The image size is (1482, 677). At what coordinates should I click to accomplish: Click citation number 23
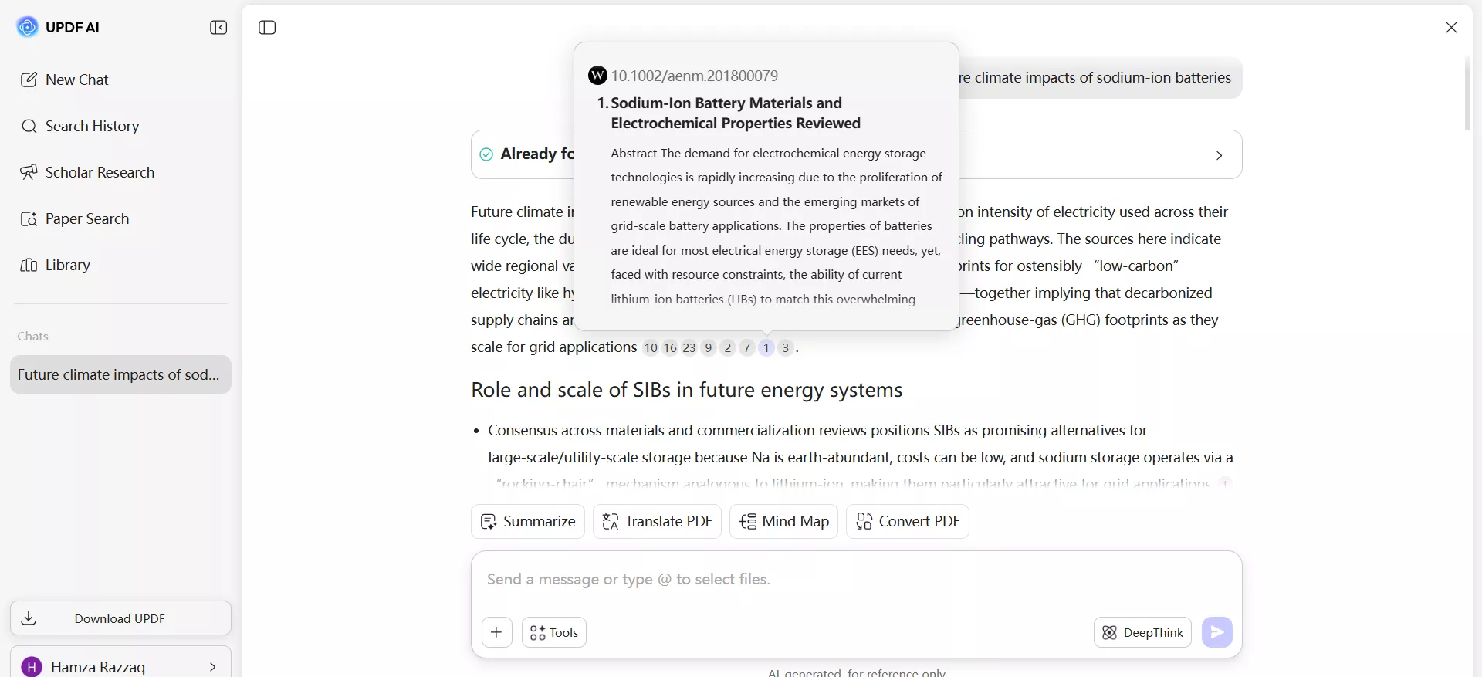pyautogui.click(x=689, y=347)
